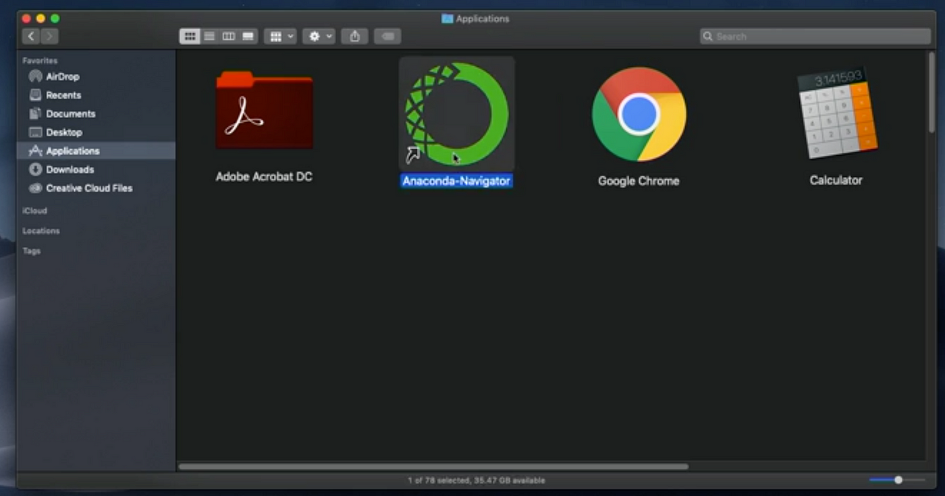Open Desktop in the sidebar
This screenshot has height=496, width=945.
pos(96,132)
